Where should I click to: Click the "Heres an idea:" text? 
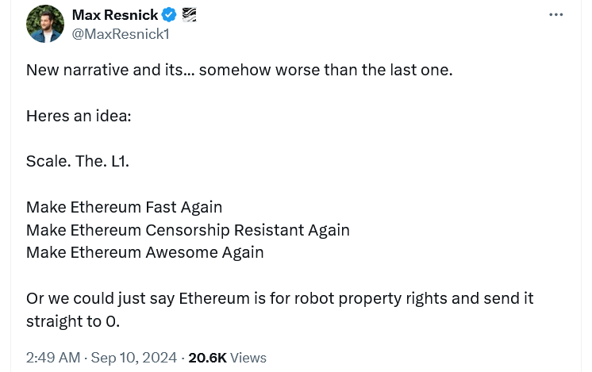click(x=79, y=116)
